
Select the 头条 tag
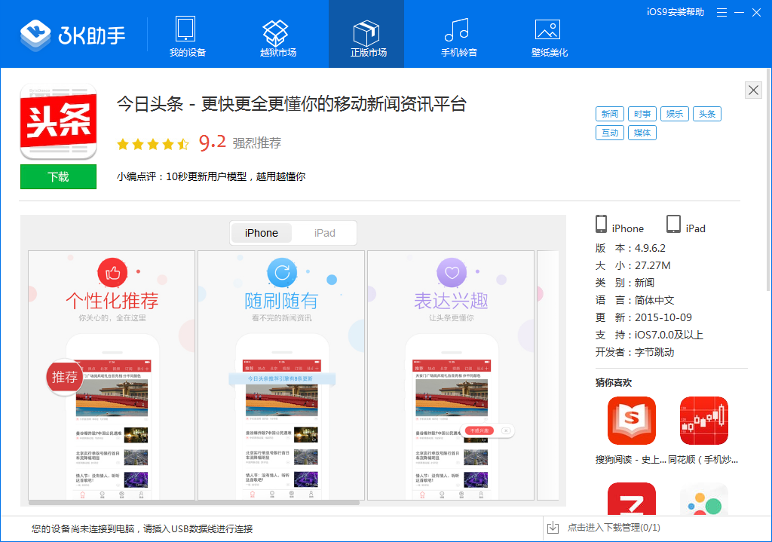[x=707, y=114]
